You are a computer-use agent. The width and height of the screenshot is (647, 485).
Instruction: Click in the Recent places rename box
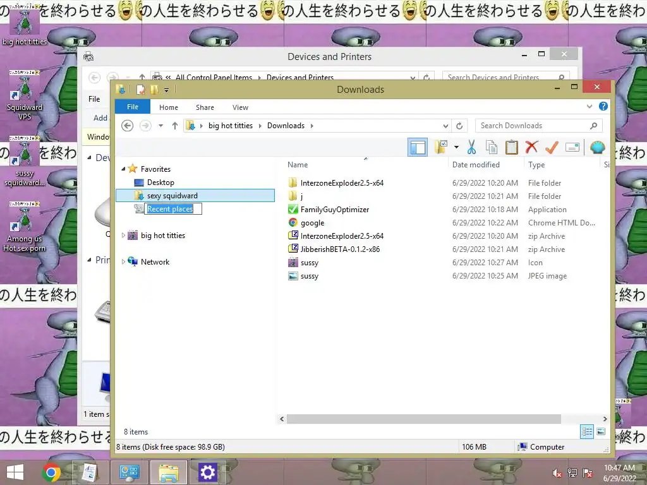tap(173, 209)
